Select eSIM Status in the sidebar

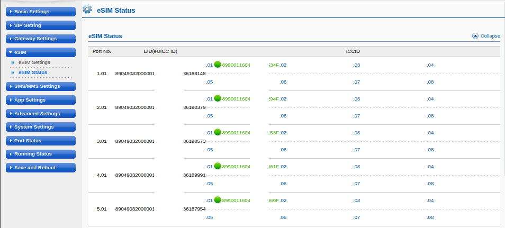pyautogui.click(x=33, y=72)
